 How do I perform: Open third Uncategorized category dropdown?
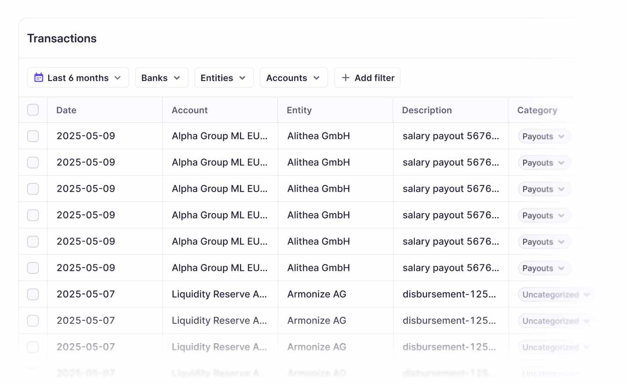pos(556,347)
